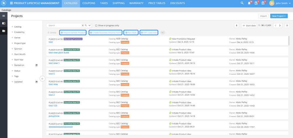Open the apps grid launcher icon

click(11, 3)
